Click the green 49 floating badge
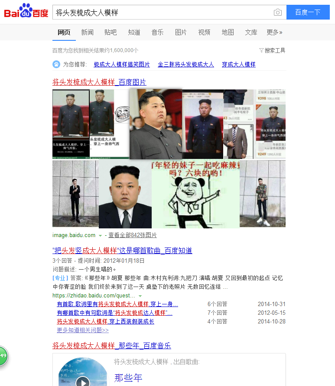This screenshot has width=335, height=386. click(3, 356)
